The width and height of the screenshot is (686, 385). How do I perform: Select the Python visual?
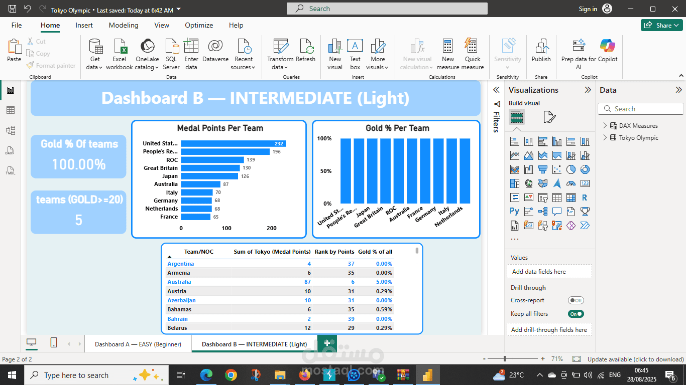(514, 212)
